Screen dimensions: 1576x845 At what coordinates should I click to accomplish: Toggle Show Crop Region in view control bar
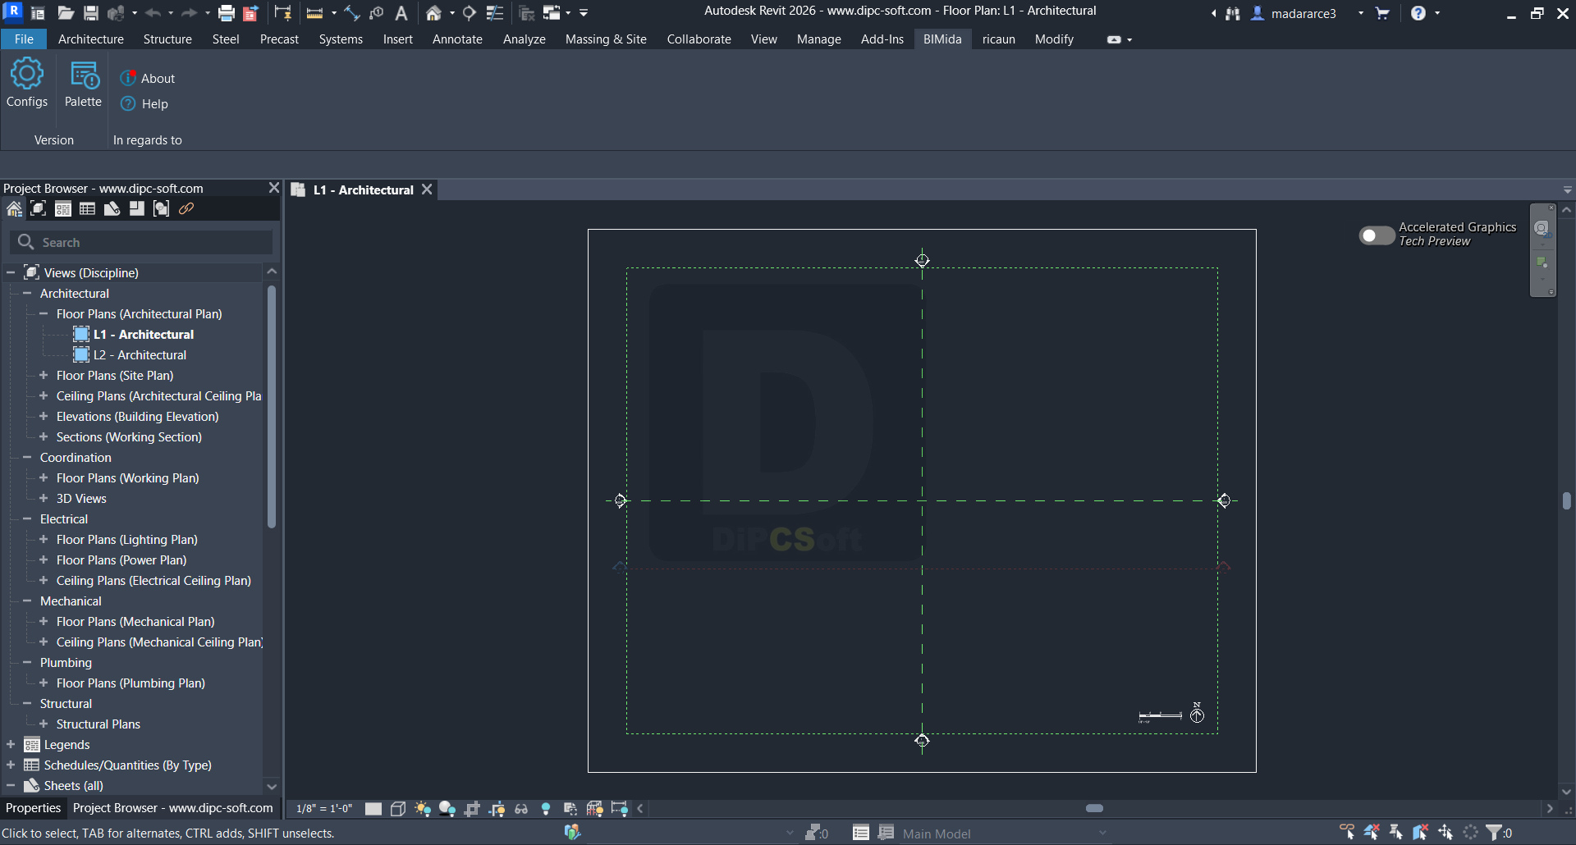pos(497,809)
